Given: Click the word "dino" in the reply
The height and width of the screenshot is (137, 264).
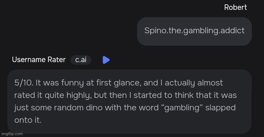Looking at the screenshot, I should tap(94, 108).
